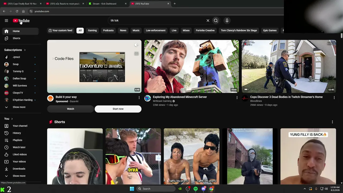Show hidden system tray icons
Screen dimensions: 343x193
click(305, 189)
